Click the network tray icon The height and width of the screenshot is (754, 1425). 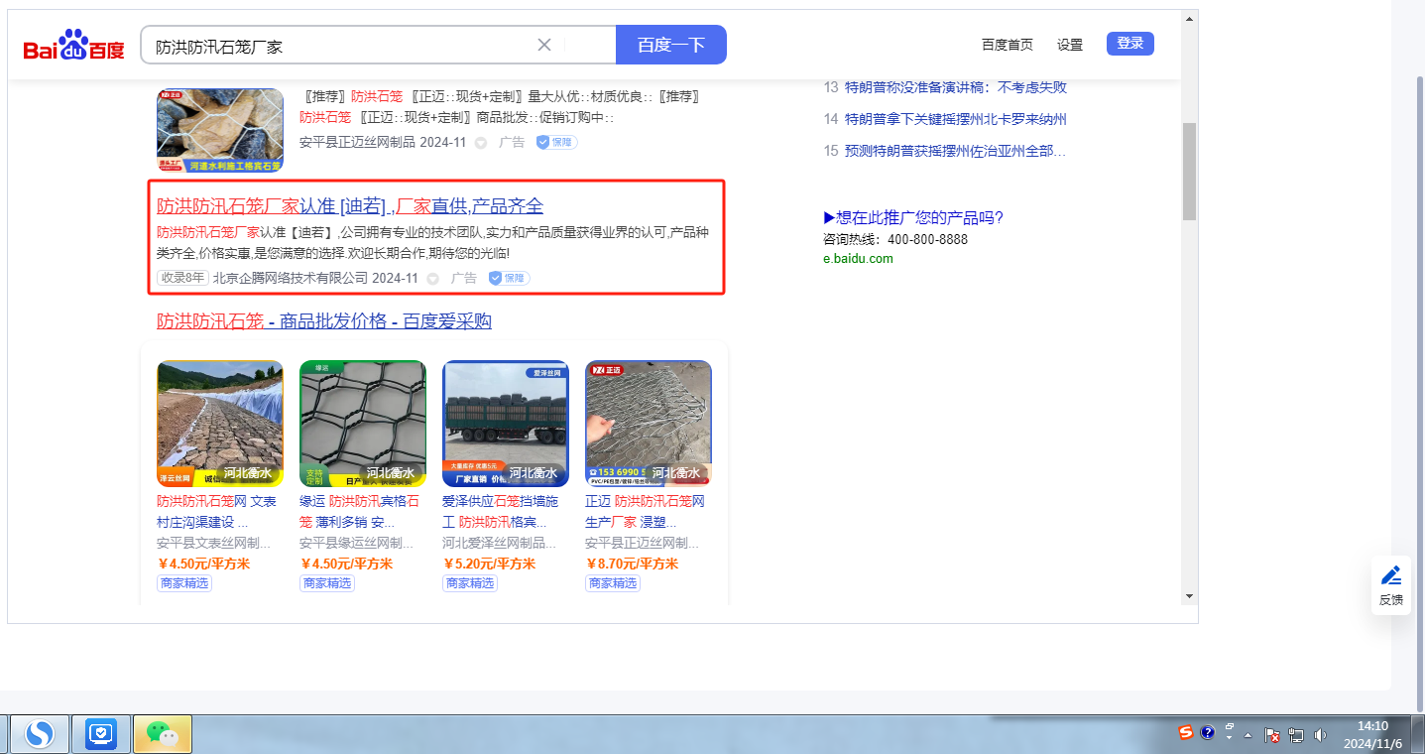(1296, 735)
